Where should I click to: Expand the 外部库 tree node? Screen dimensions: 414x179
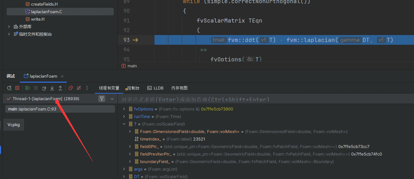coord(9,27)
